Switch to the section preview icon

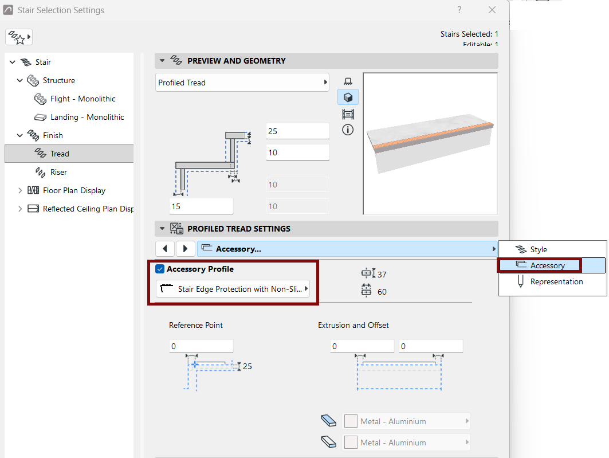pyautogui.click(x=348, y=114)
